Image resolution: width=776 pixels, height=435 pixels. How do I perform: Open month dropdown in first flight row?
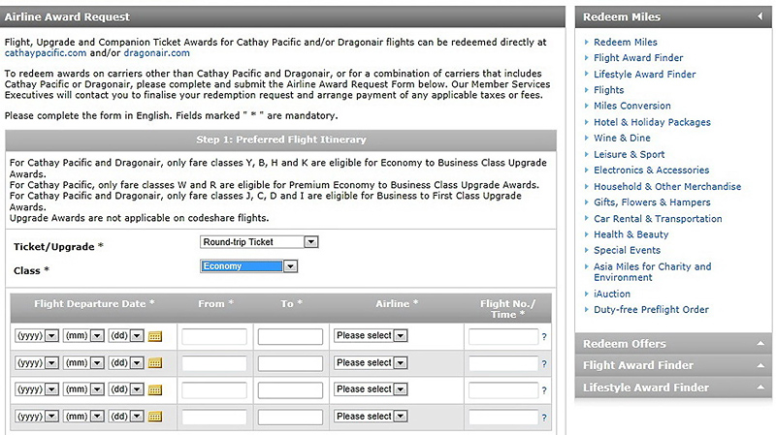[83, 335]
